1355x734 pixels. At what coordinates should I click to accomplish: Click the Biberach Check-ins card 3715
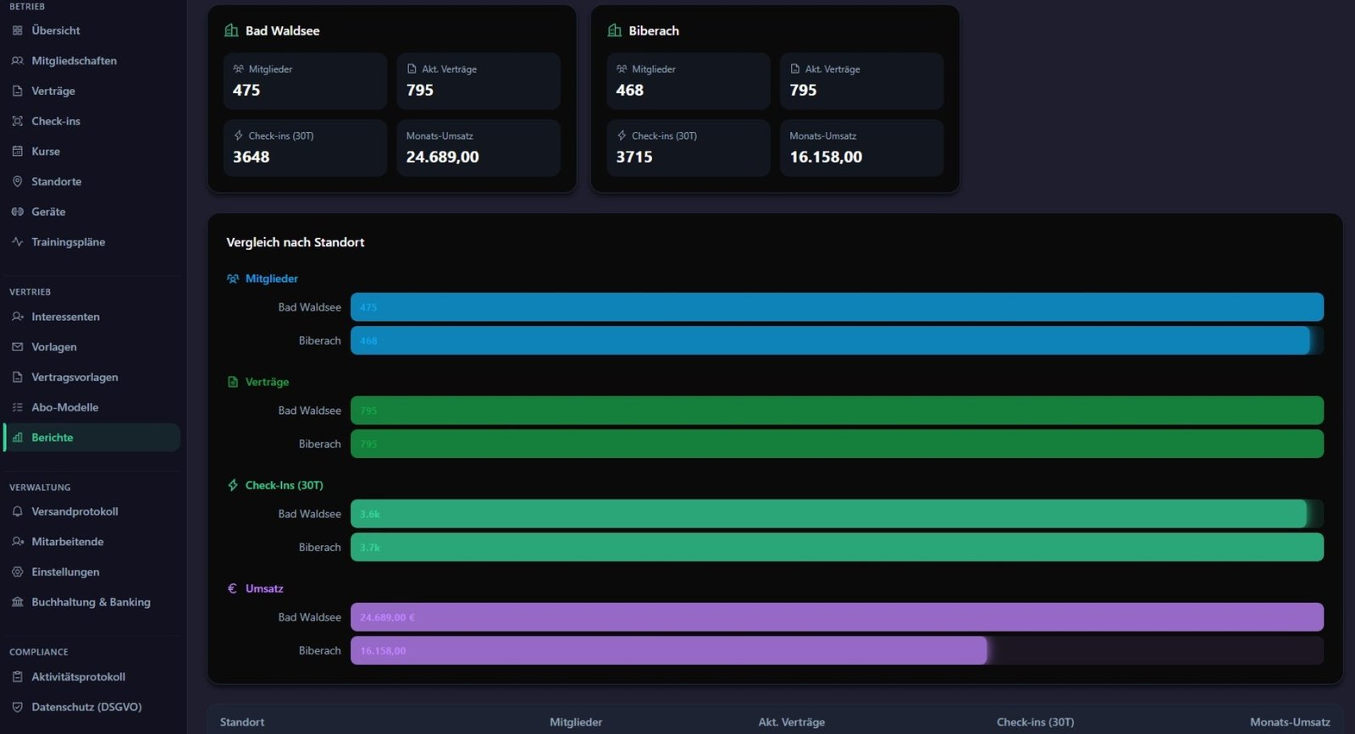pyautogui.click(x=689, y=148)
